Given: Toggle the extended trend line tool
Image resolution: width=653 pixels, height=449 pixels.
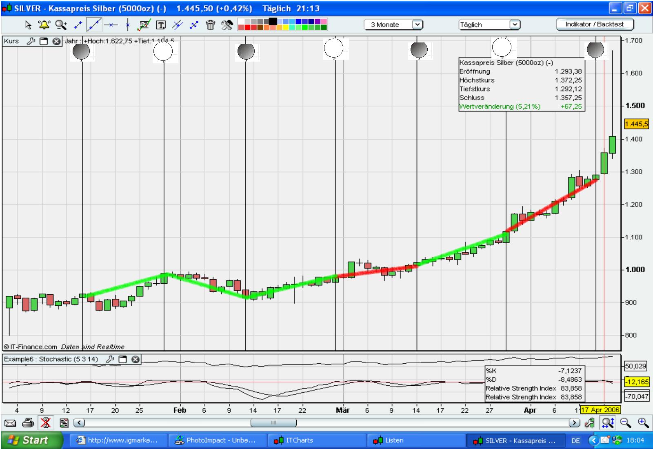Looking at the screenshot, I should tap(94, 25).
